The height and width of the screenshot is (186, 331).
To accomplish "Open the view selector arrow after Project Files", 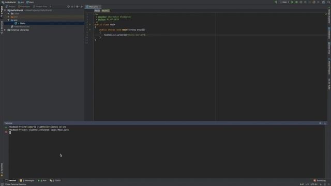I will 50,7.
